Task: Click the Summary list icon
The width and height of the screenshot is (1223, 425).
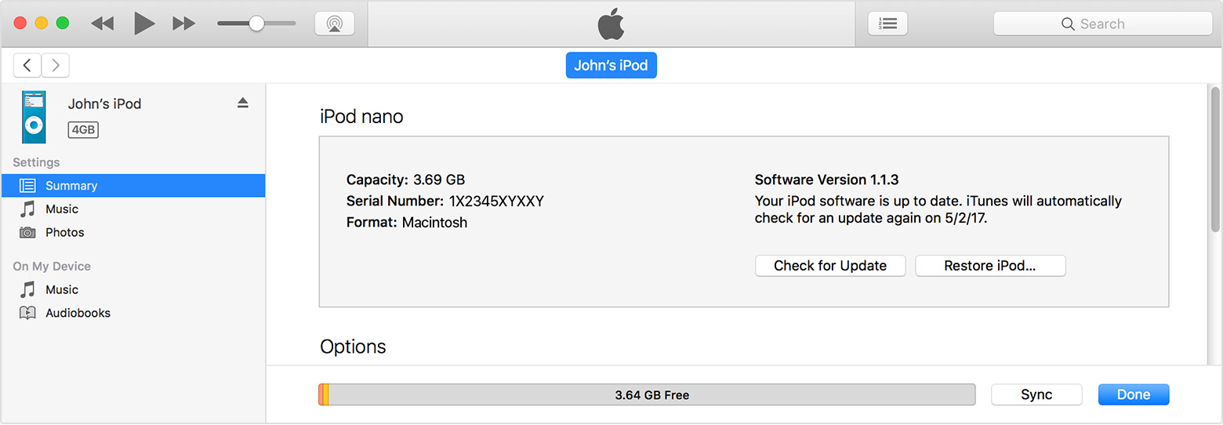Action: [x=27, y=186]
